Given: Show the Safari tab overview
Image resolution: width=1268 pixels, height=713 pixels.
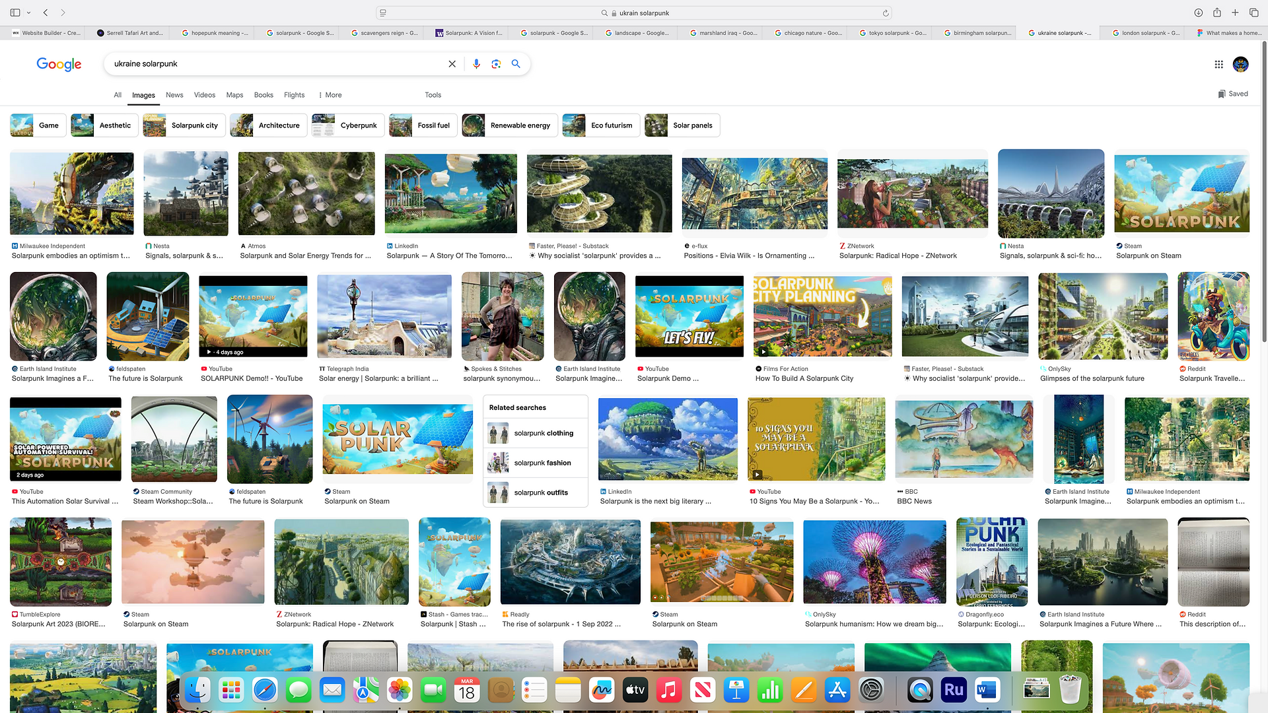Looking at the screenshot, I should point(1253,13).
